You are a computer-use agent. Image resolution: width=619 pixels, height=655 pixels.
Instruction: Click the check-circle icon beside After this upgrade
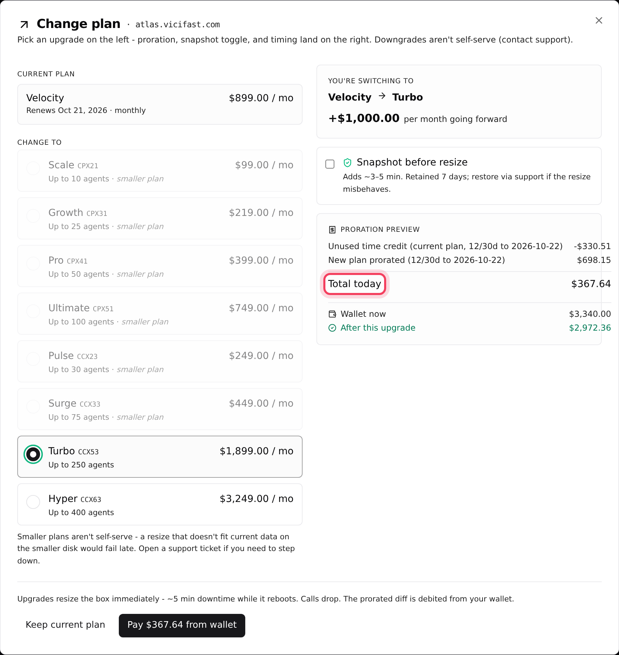332,328
